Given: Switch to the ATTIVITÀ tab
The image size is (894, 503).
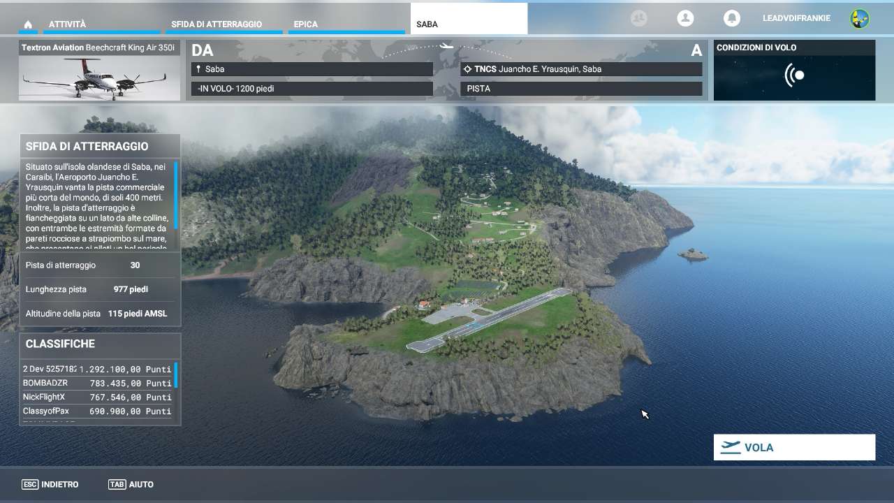Looking at the screenshot, I should [68, 24].
